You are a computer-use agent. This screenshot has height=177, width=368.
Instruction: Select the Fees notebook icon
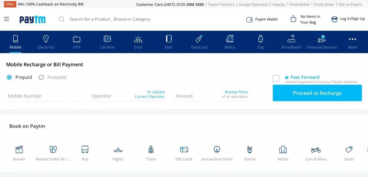tap(169, 39)
